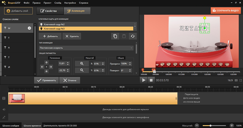The height and width of the screenshot is (128, 243).
Task: Increase timeline scale with plus button
Action: (231, 126)
